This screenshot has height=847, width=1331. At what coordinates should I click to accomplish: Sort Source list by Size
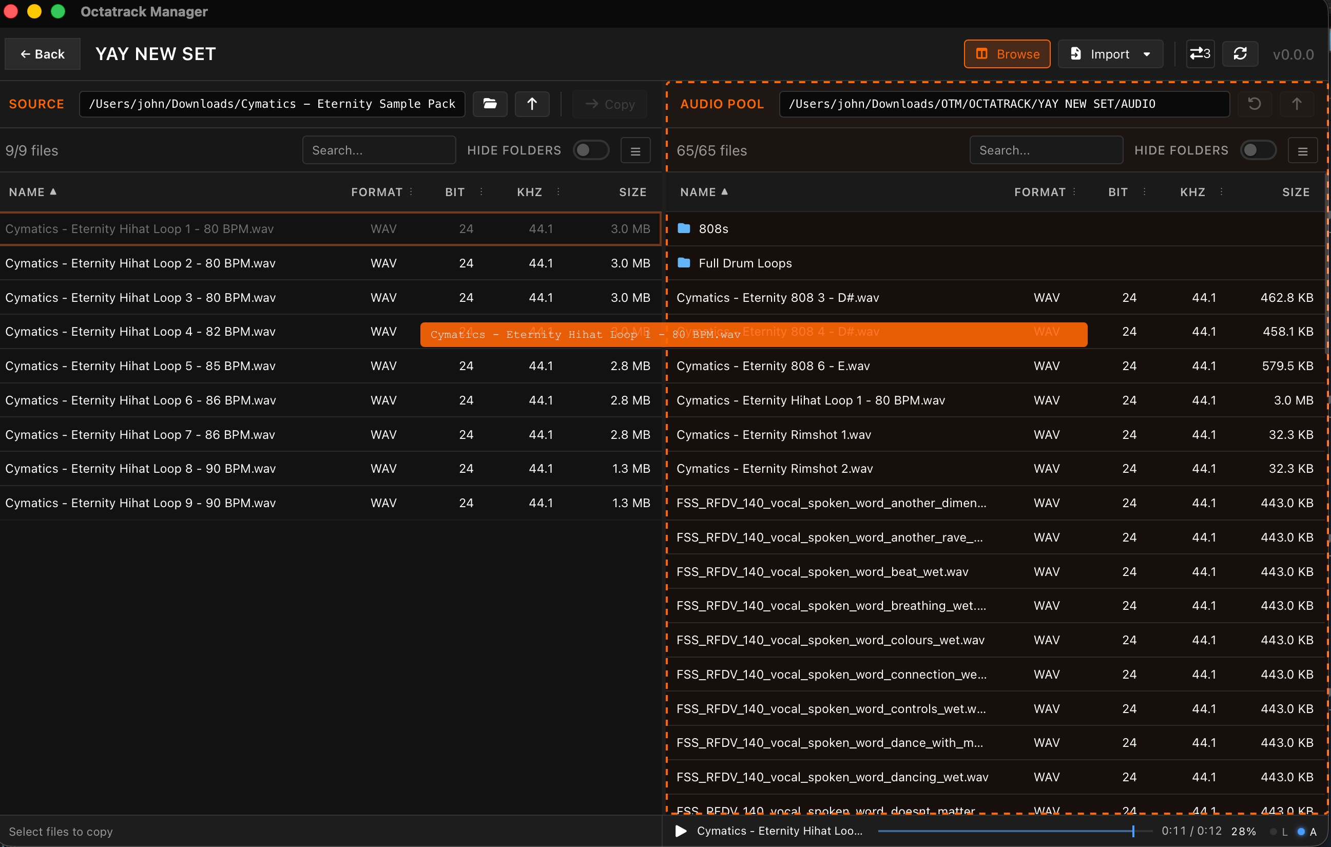[632, 192]
